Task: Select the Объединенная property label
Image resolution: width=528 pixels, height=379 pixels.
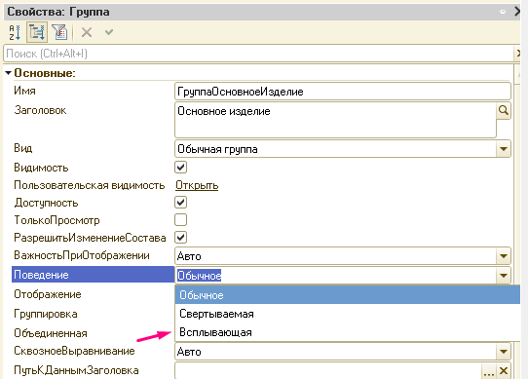Action: [51, 333]
